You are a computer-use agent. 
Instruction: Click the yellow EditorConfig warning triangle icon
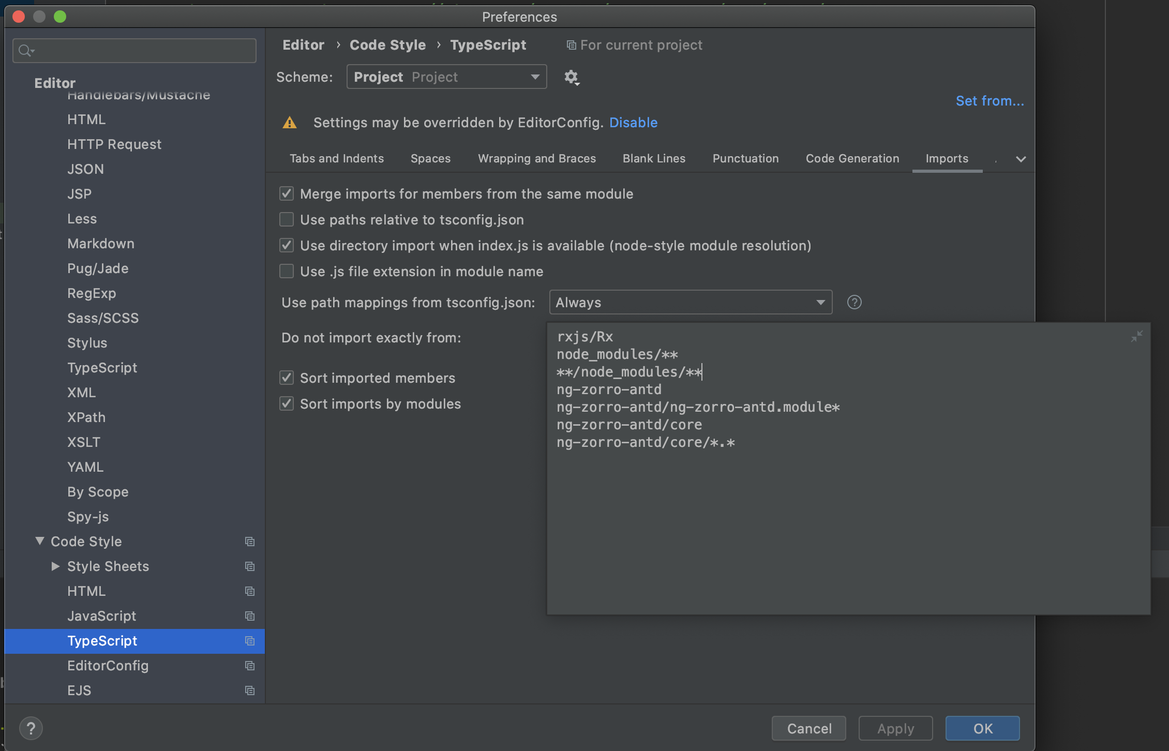click(290, 123)
